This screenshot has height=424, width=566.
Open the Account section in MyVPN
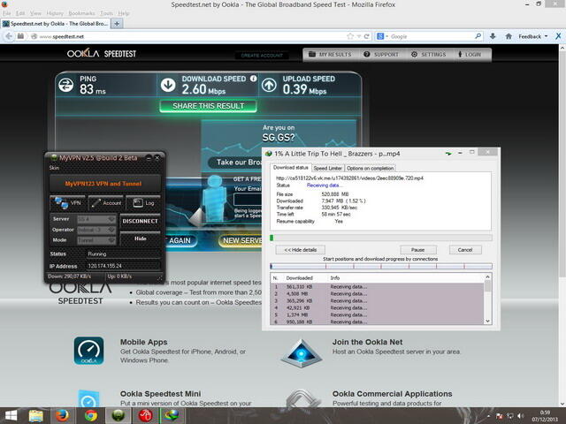pos(106,203)
